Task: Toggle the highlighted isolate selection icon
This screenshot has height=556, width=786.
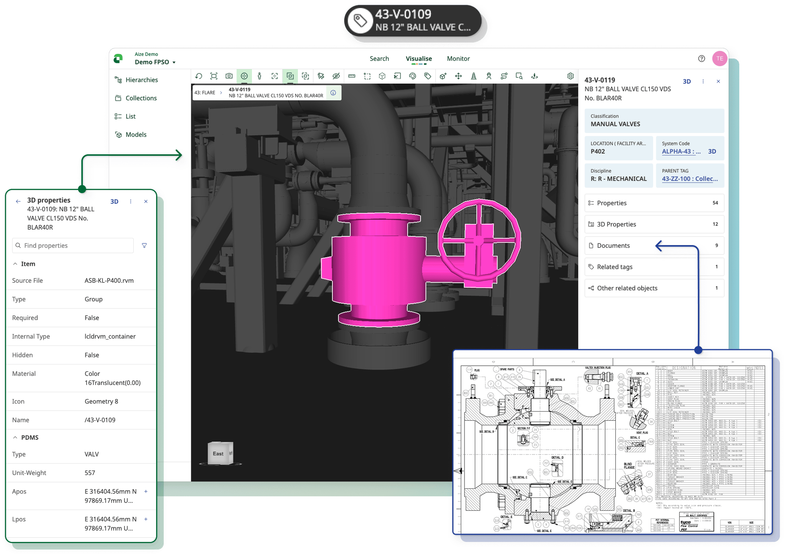Action: (290, 76)
